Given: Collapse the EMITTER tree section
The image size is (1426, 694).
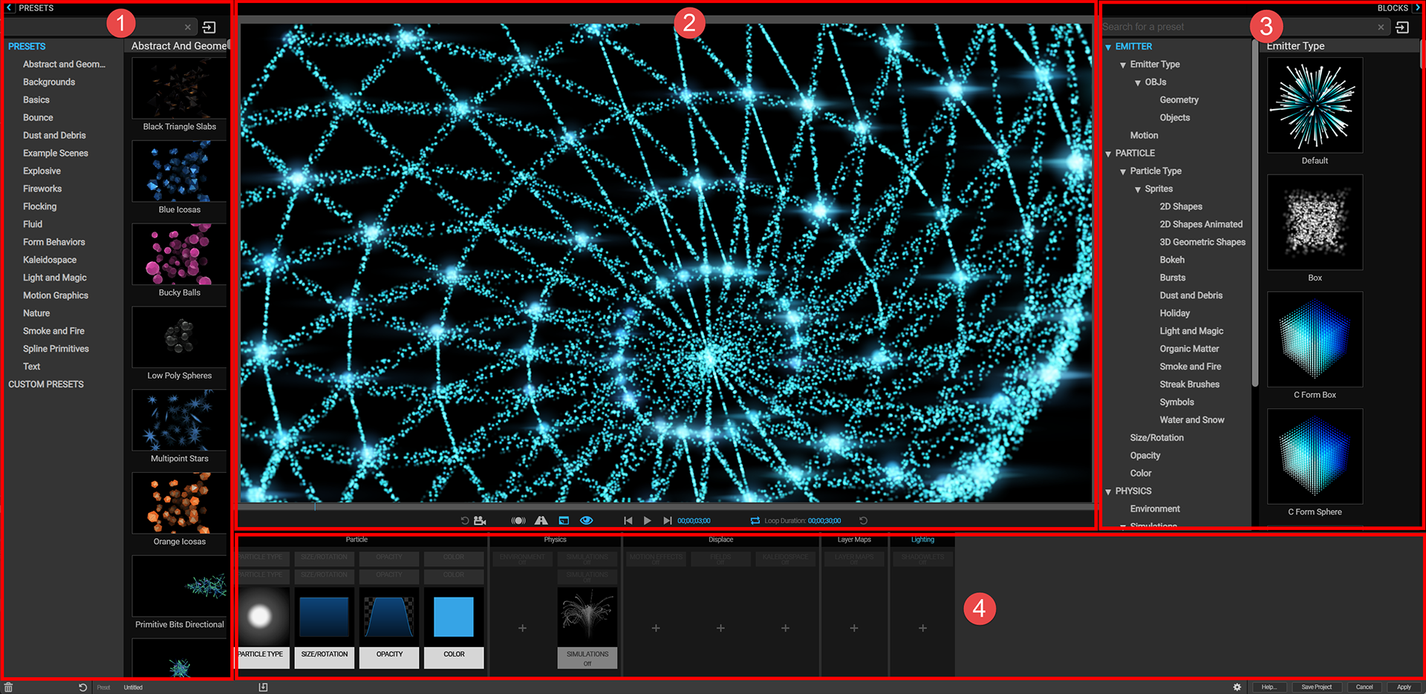Looking at the screenshot, I should 1108,47.
